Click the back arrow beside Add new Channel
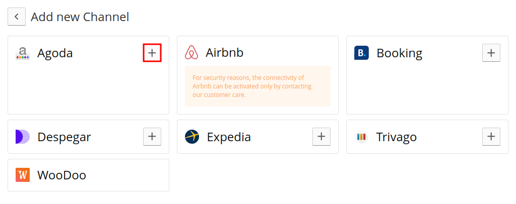 click(x=17, y=17)
